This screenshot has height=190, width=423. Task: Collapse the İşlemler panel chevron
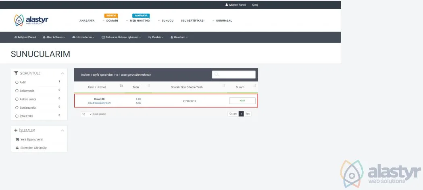click(x=63, y=130)
